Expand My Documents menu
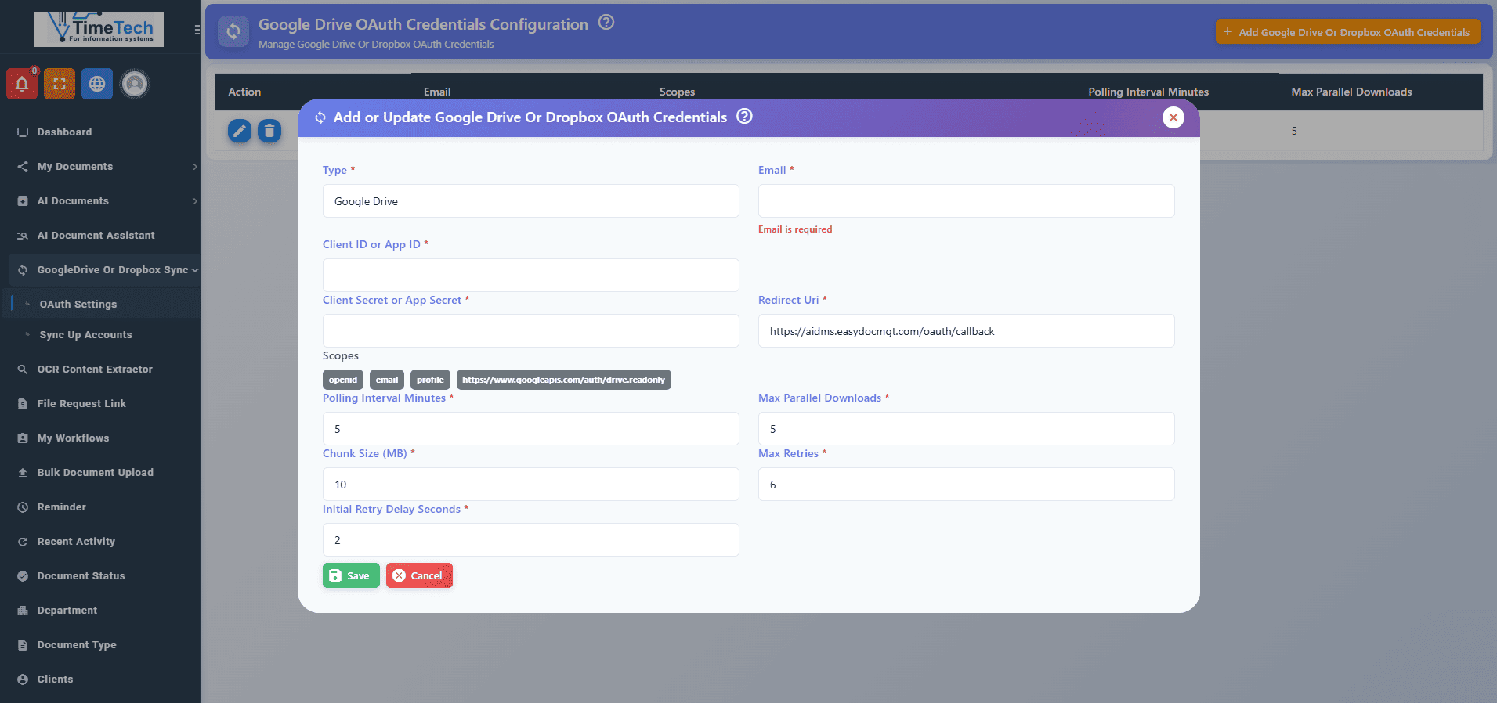The width and height of the screenshot is (1497, 703). [102, 166]
